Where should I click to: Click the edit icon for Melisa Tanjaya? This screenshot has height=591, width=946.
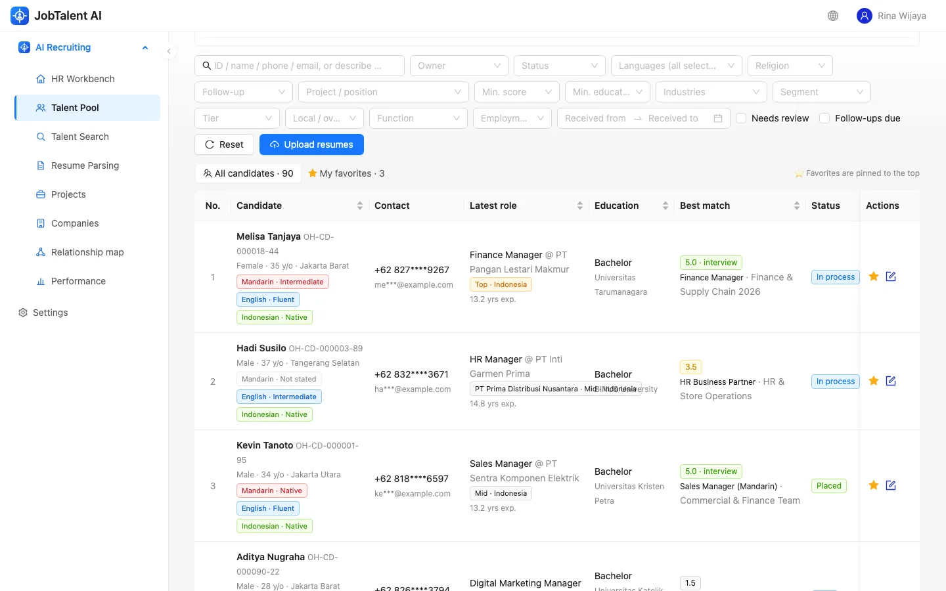tap(891, 276)
